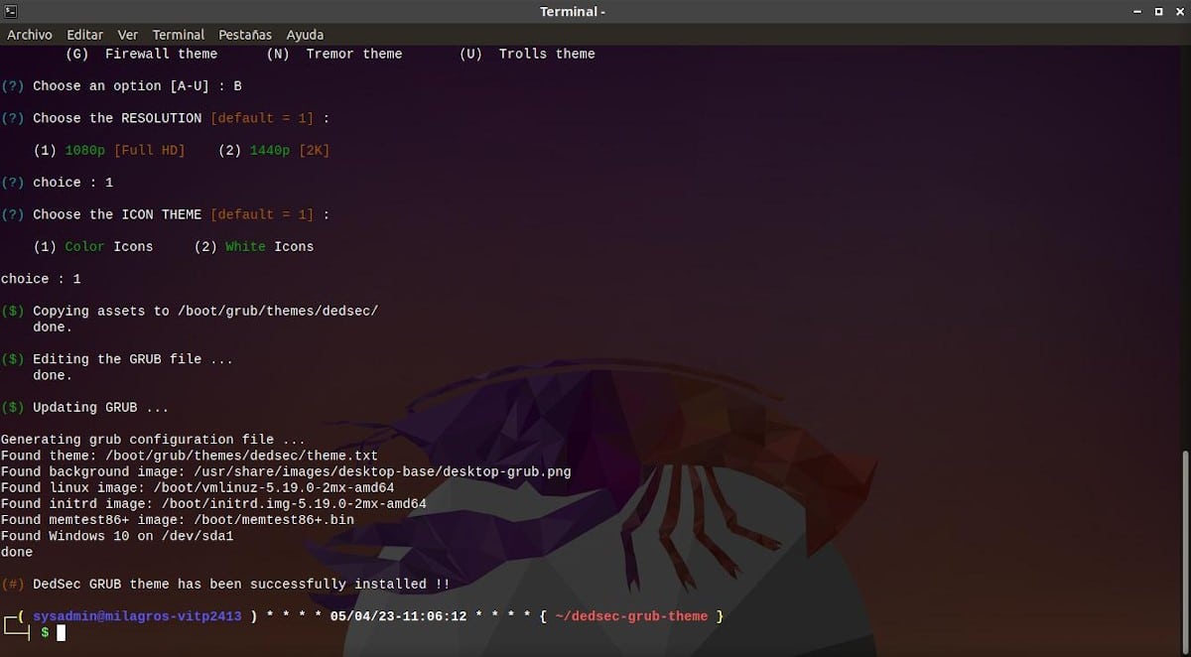1191x657 pixels.
Task: Click the 'Found theme: /boot/grub/themes/dedsec/theme.txt' line
Action: [190, 456]
